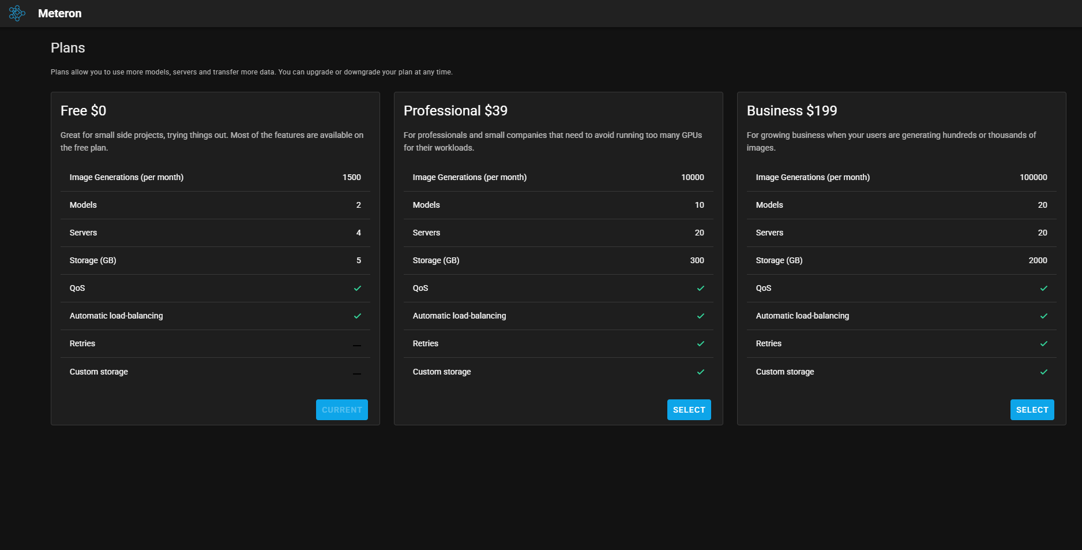Click QoS checkmark in Business plan
The image size is (1082, 550).
coord(1044,289)
